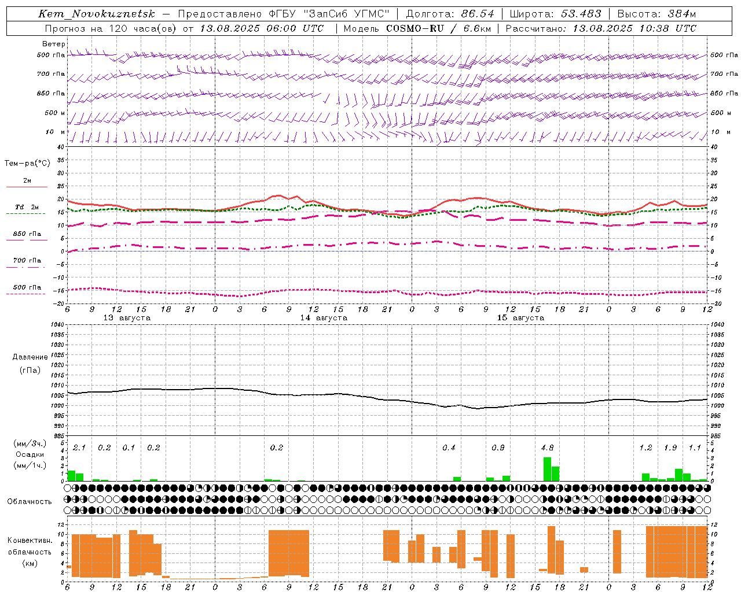Click the Ветер wind panel label
Image resolution: width=741 pixels, height=592 pixels.
(54, 44)
